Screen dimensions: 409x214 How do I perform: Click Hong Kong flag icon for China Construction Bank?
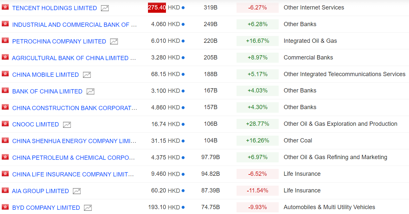click(5, 107)
